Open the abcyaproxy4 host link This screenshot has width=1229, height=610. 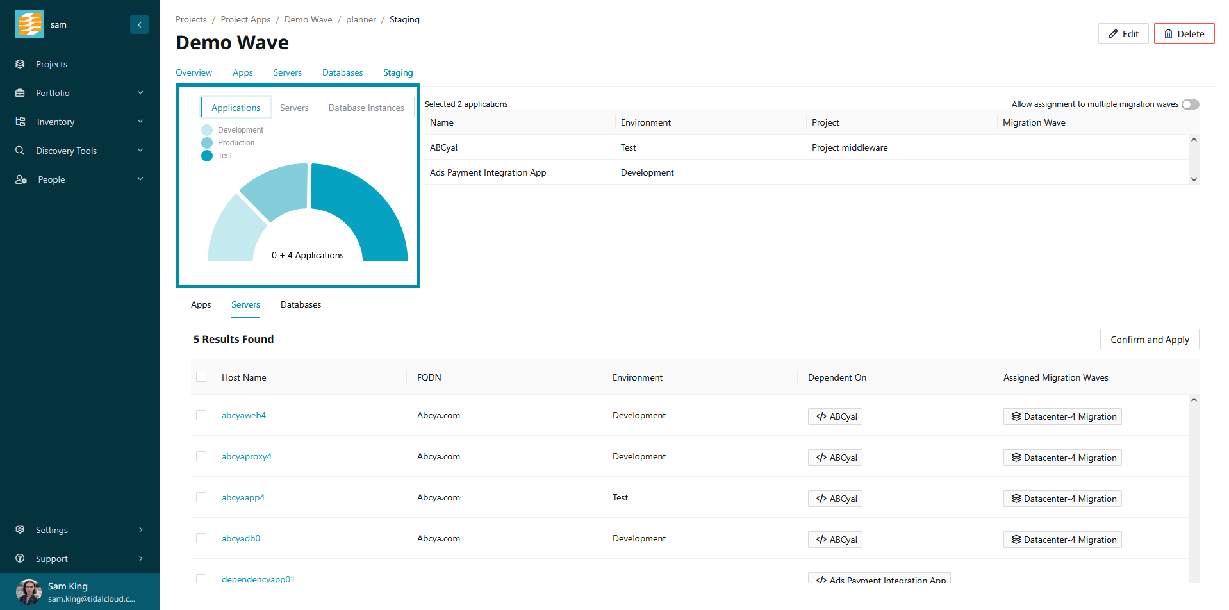[x=247, y=456]
